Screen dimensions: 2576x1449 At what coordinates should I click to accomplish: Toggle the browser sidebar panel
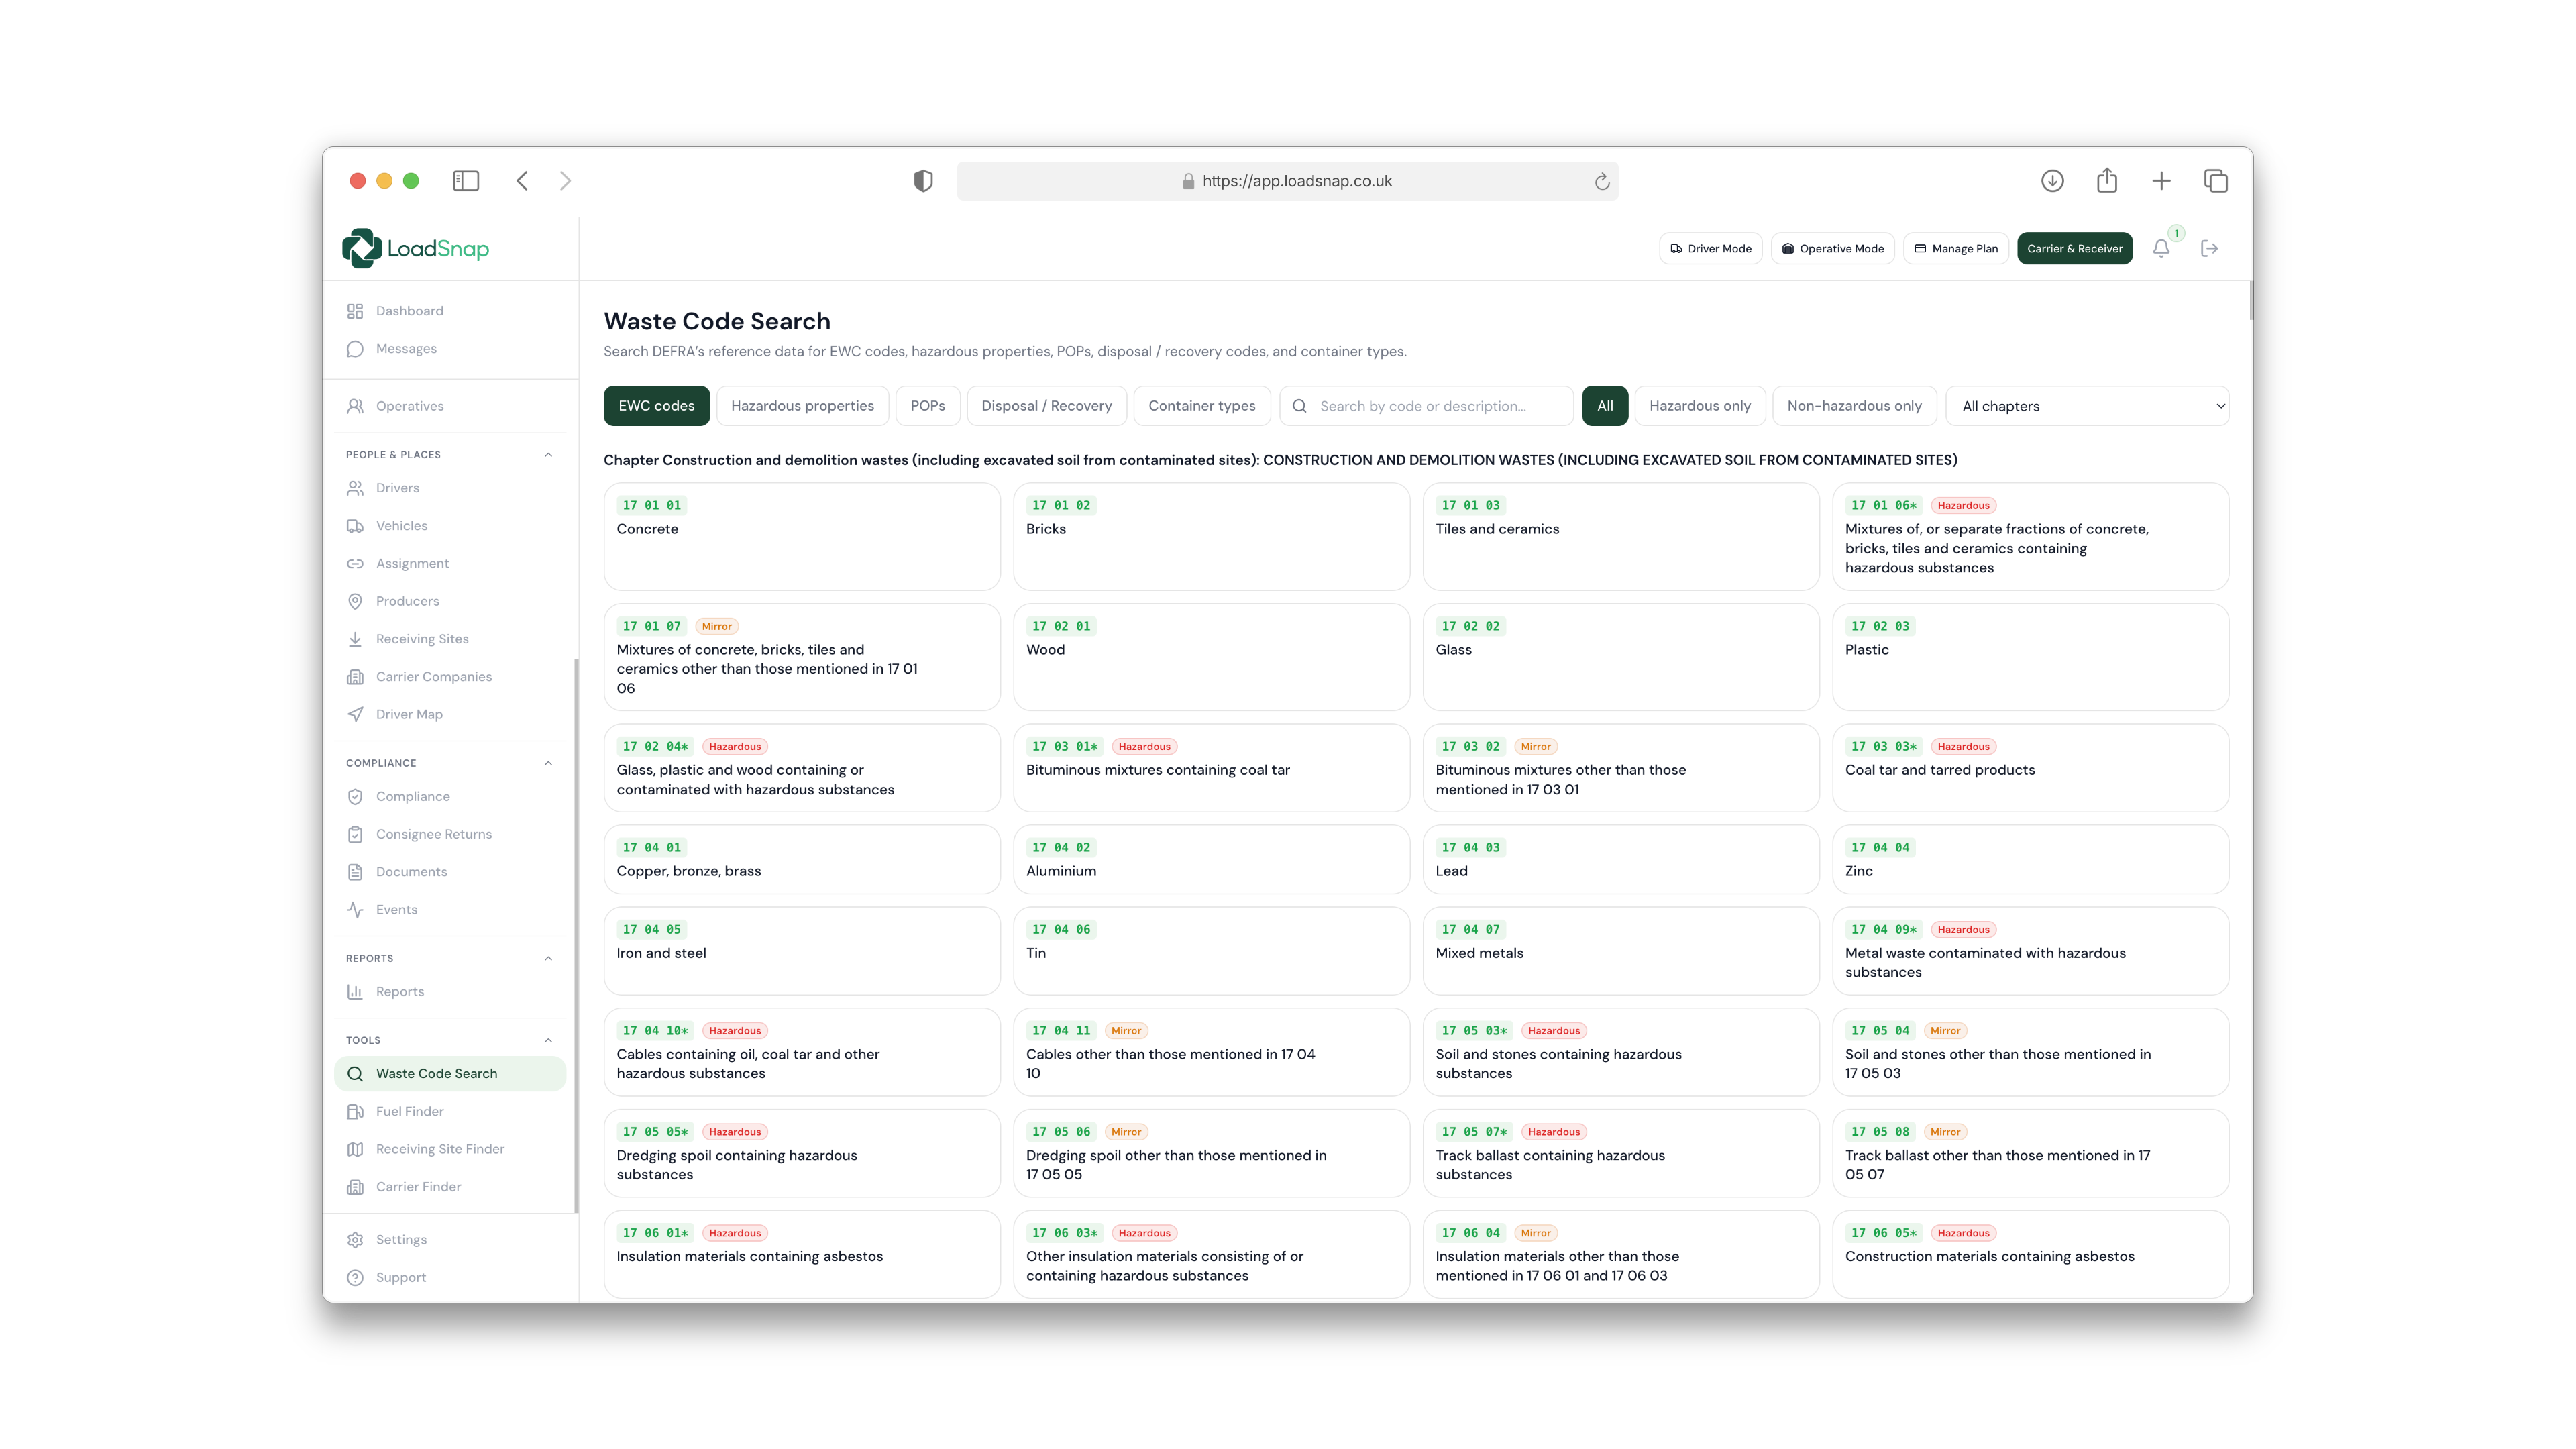[x=466, y=181]
